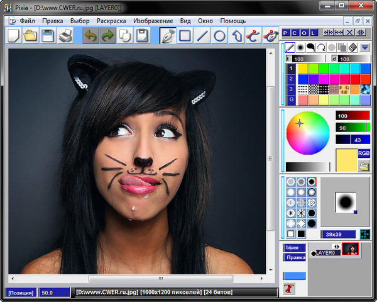The width and height of the screenshot is (377, 302).
Task: Expand palette row G
Action: pos(291,100)
